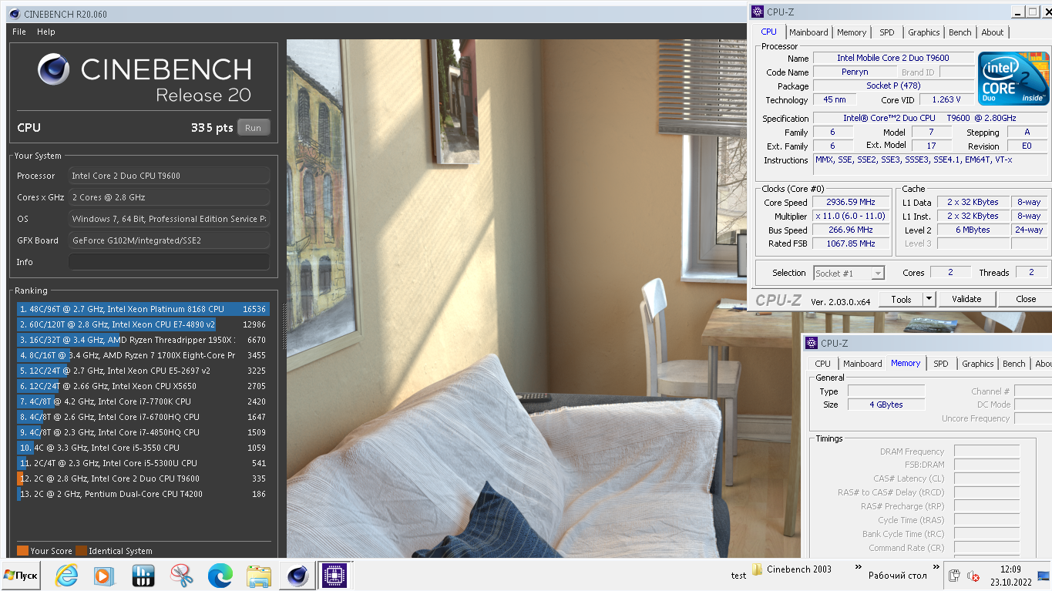Click the Close button in CPU-Z
Viewport: 1052px width, 591px height.
[x=1026, y=299]
